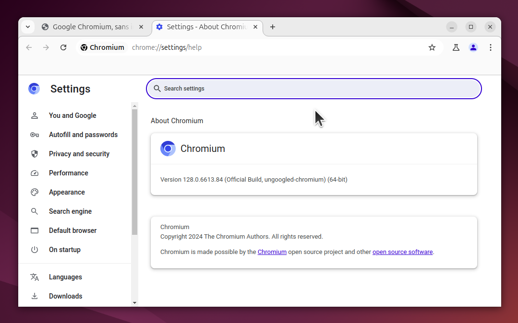Click the key icon for Autofill and passwords

click(35, 135)
